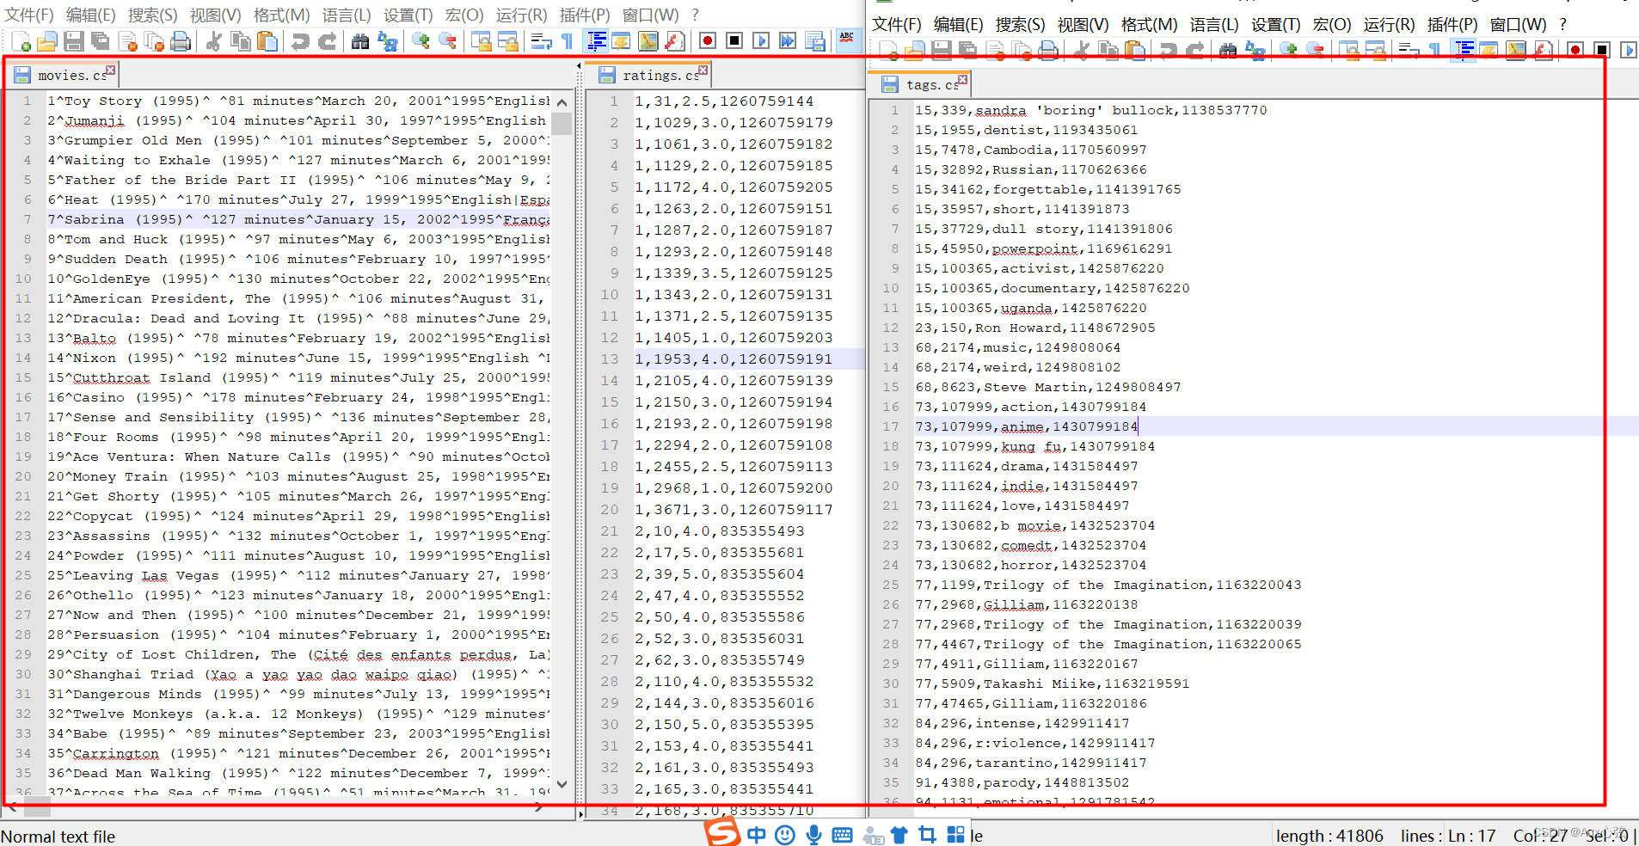Image resolution: width=1639 pixels, height=846 pixels.
Task: Open 语言(L) menu in left window
Action: (x=347, y=15)
